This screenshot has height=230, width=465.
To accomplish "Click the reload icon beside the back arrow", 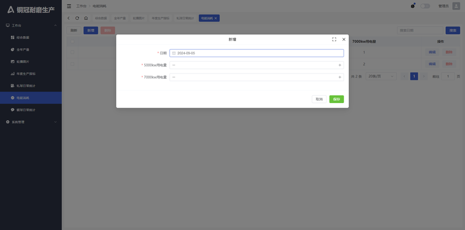I will [77, 18].
